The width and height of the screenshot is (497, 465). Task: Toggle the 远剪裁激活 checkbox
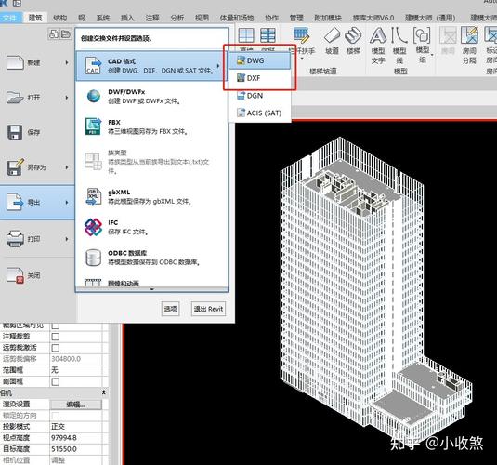55,348
